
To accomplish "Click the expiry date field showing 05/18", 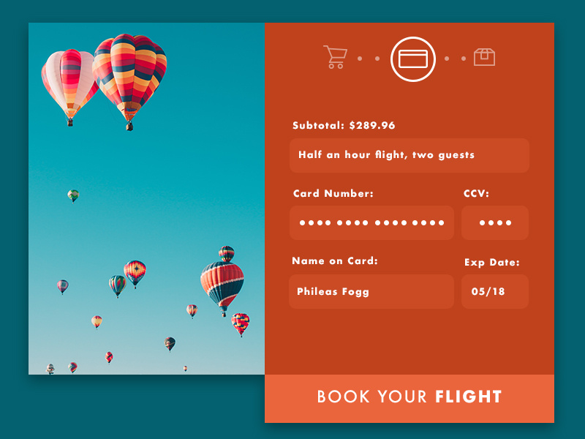I will point(495,291).
